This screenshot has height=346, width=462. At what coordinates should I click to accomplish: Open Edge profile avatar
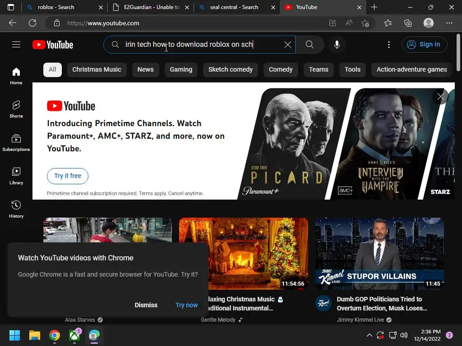point(429,23)
